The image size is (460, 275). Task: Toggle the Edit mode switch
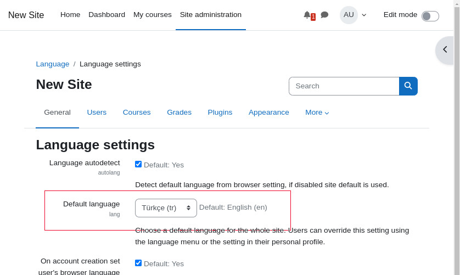430,16
